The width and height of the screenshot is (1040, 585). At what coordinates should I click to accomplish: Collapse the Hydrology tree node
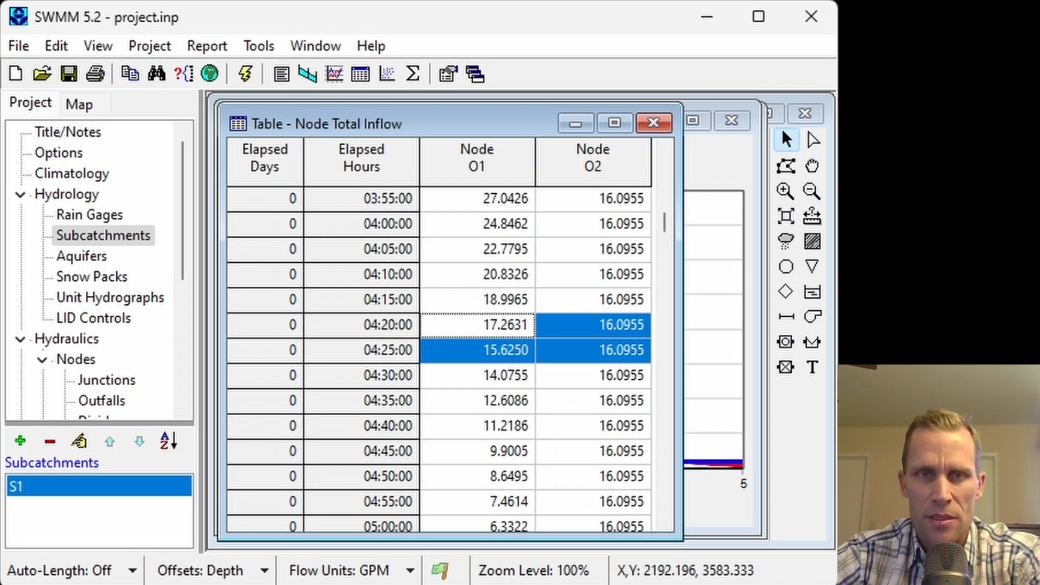tap(20, 194)
